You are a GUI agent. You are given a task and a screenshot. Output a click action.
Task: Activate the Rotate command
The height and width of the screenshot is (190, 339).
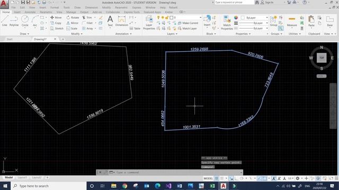[x=73, y=17]
